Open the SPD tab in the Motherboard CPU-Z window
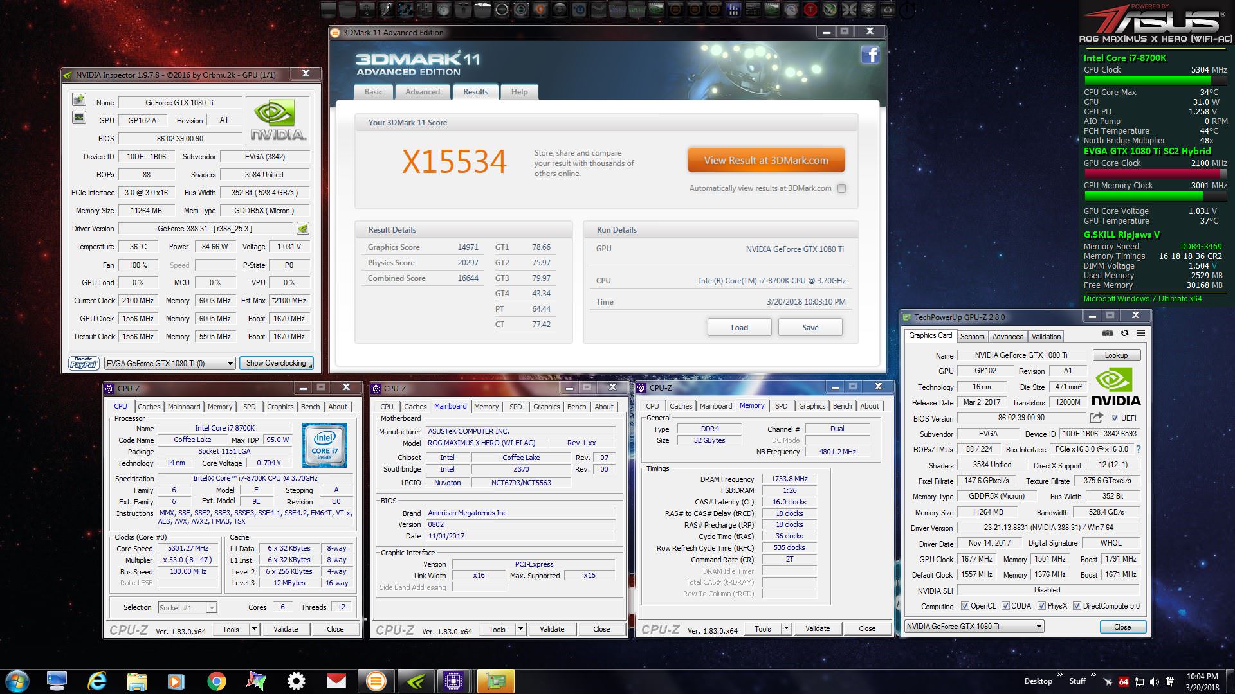Screen dimensions: 1235x694 515,407
